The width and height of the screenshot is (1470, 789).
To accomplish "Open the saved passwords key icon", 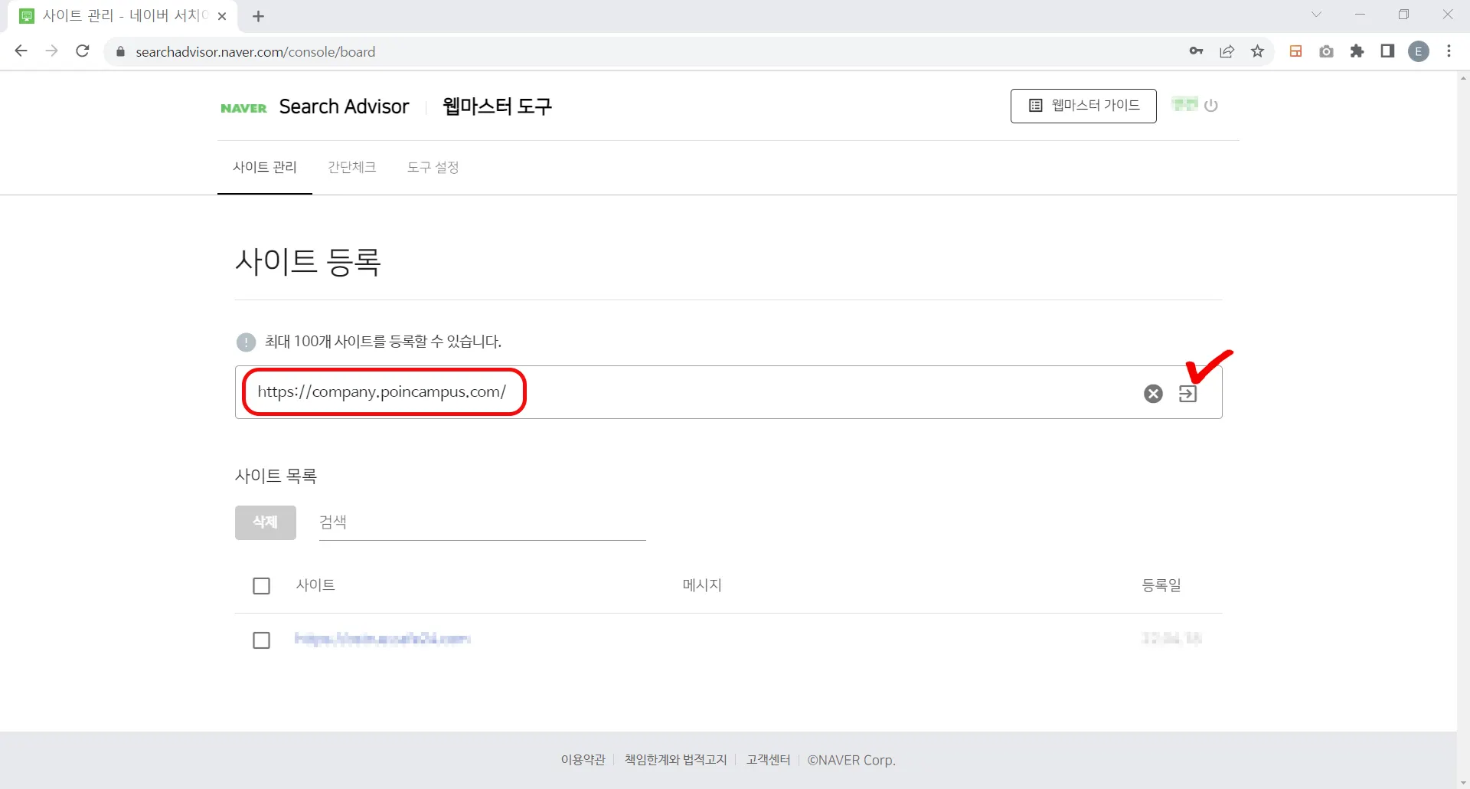I will [x=1196, y=51].
